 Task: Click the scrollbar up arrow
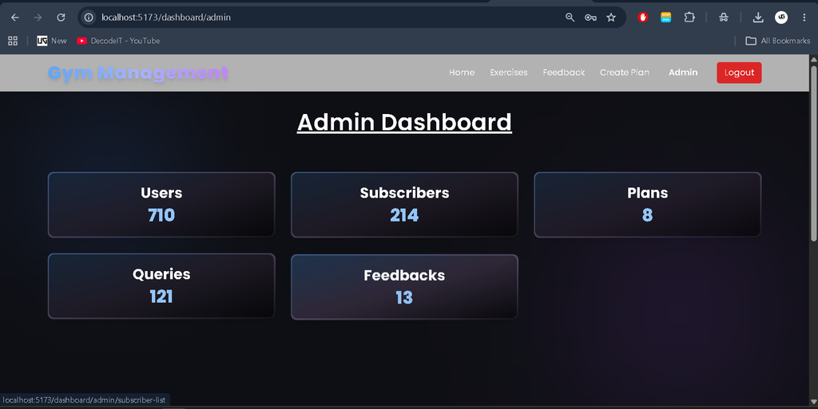click(x=813, y=59)
